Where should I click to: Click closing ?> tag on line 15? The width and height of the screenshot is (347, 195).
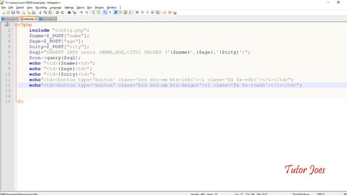pos(21,102)
